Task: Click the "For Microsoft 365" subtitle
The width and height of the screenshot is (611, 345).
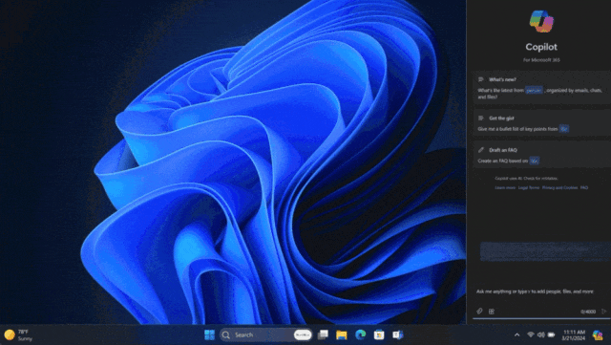Action: (x=541, y=60)
